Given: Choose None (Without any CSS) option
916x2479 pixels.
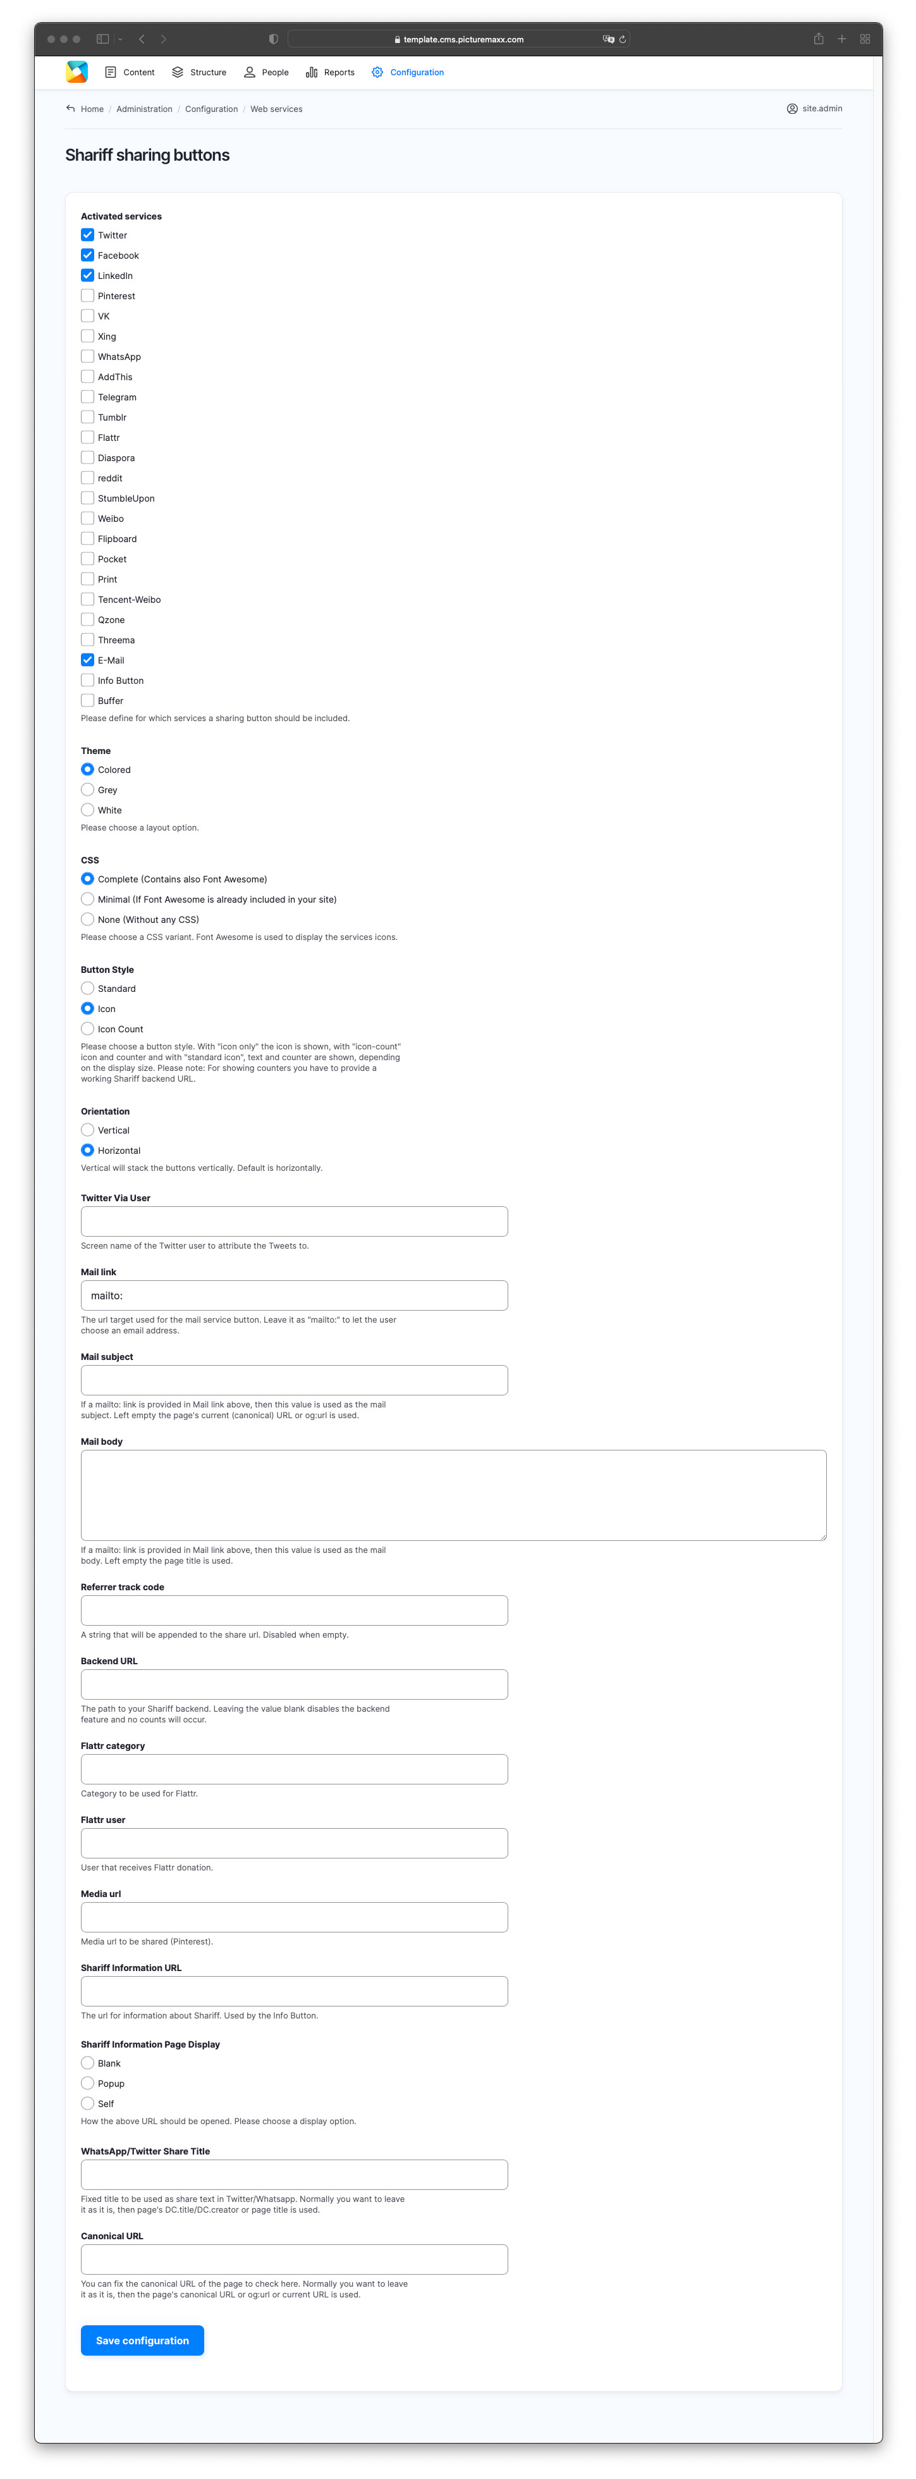Looking at the screenshot, I should (x=88, y=920).
